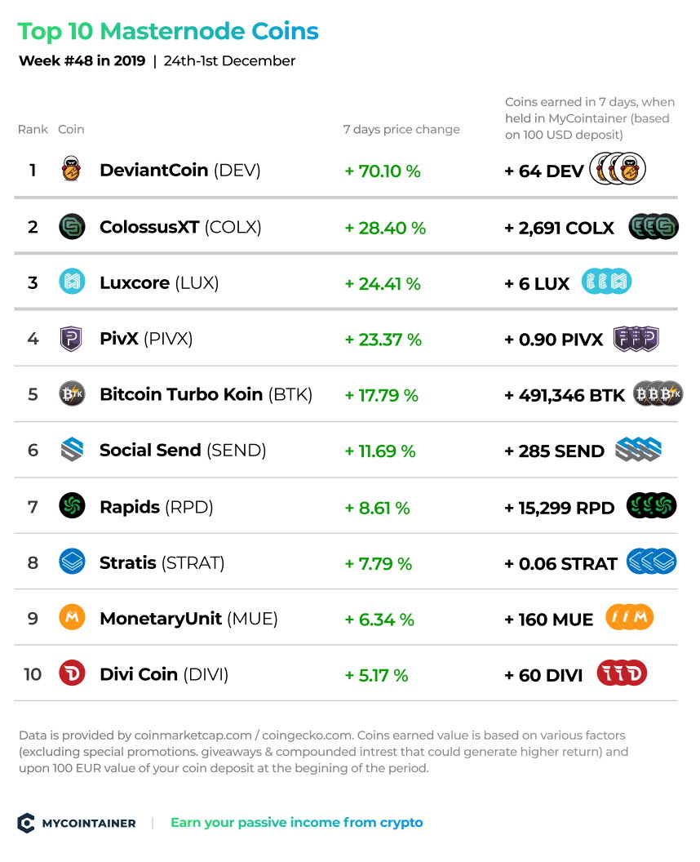Select the Luxcore blue hexagon logo
The width and height of the screenshot is (700, 862).
tap(72, 282)
